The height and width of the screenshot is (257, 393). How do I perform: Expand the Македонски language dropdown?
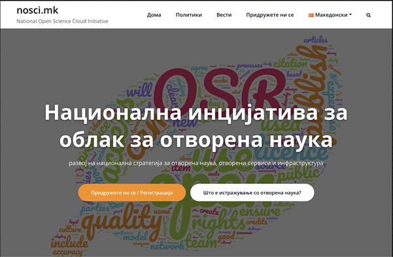tap(330, 15)
